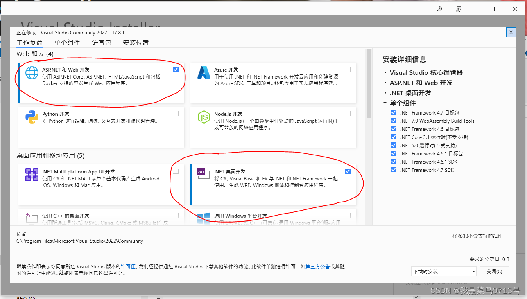Click the 桌面应用和移动应用 (5) heading

coord(50,155)
